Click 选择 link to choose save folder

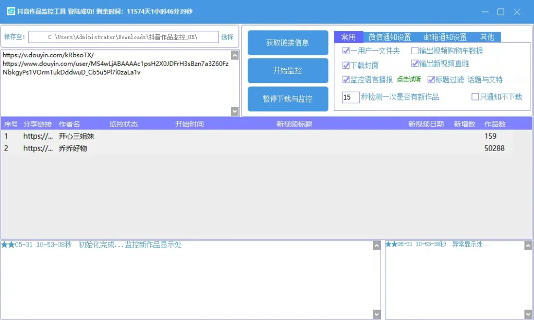(227, 37)
